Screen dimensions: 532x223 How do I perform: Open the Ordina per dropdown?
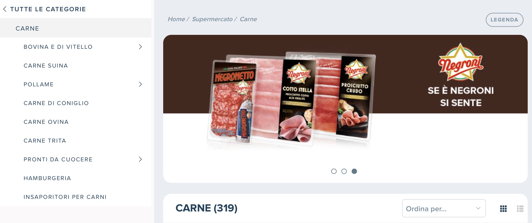(444, 208)
